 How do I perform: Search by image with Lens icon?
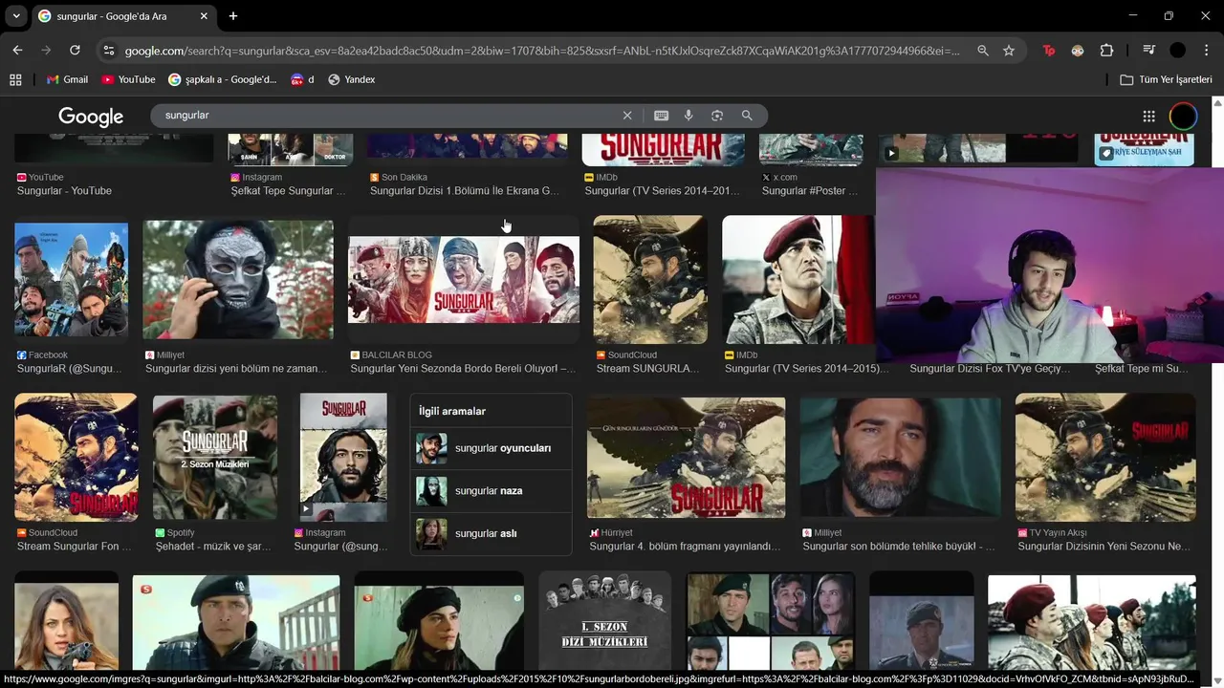[717, 116]
